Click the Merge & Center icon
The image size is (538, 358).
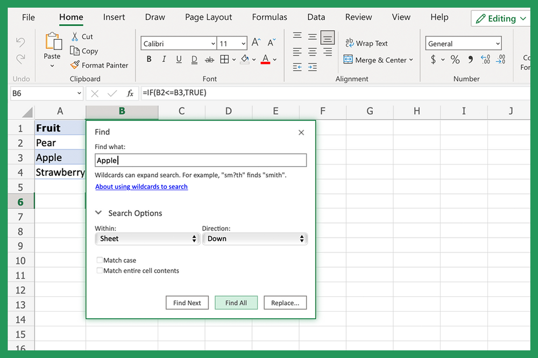coord(349,60)
